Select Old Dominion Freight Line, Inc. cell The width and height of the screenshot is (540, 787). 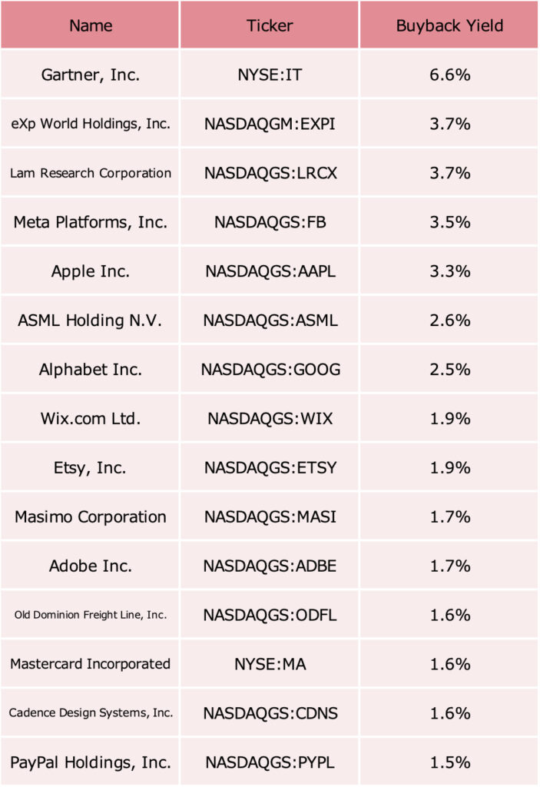(x=90, y=615)
